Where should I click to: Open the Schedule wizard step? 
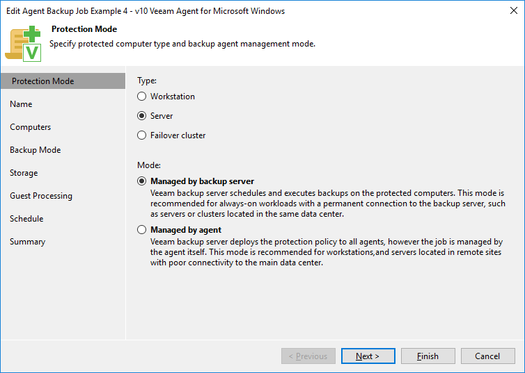tap(26, 219)
